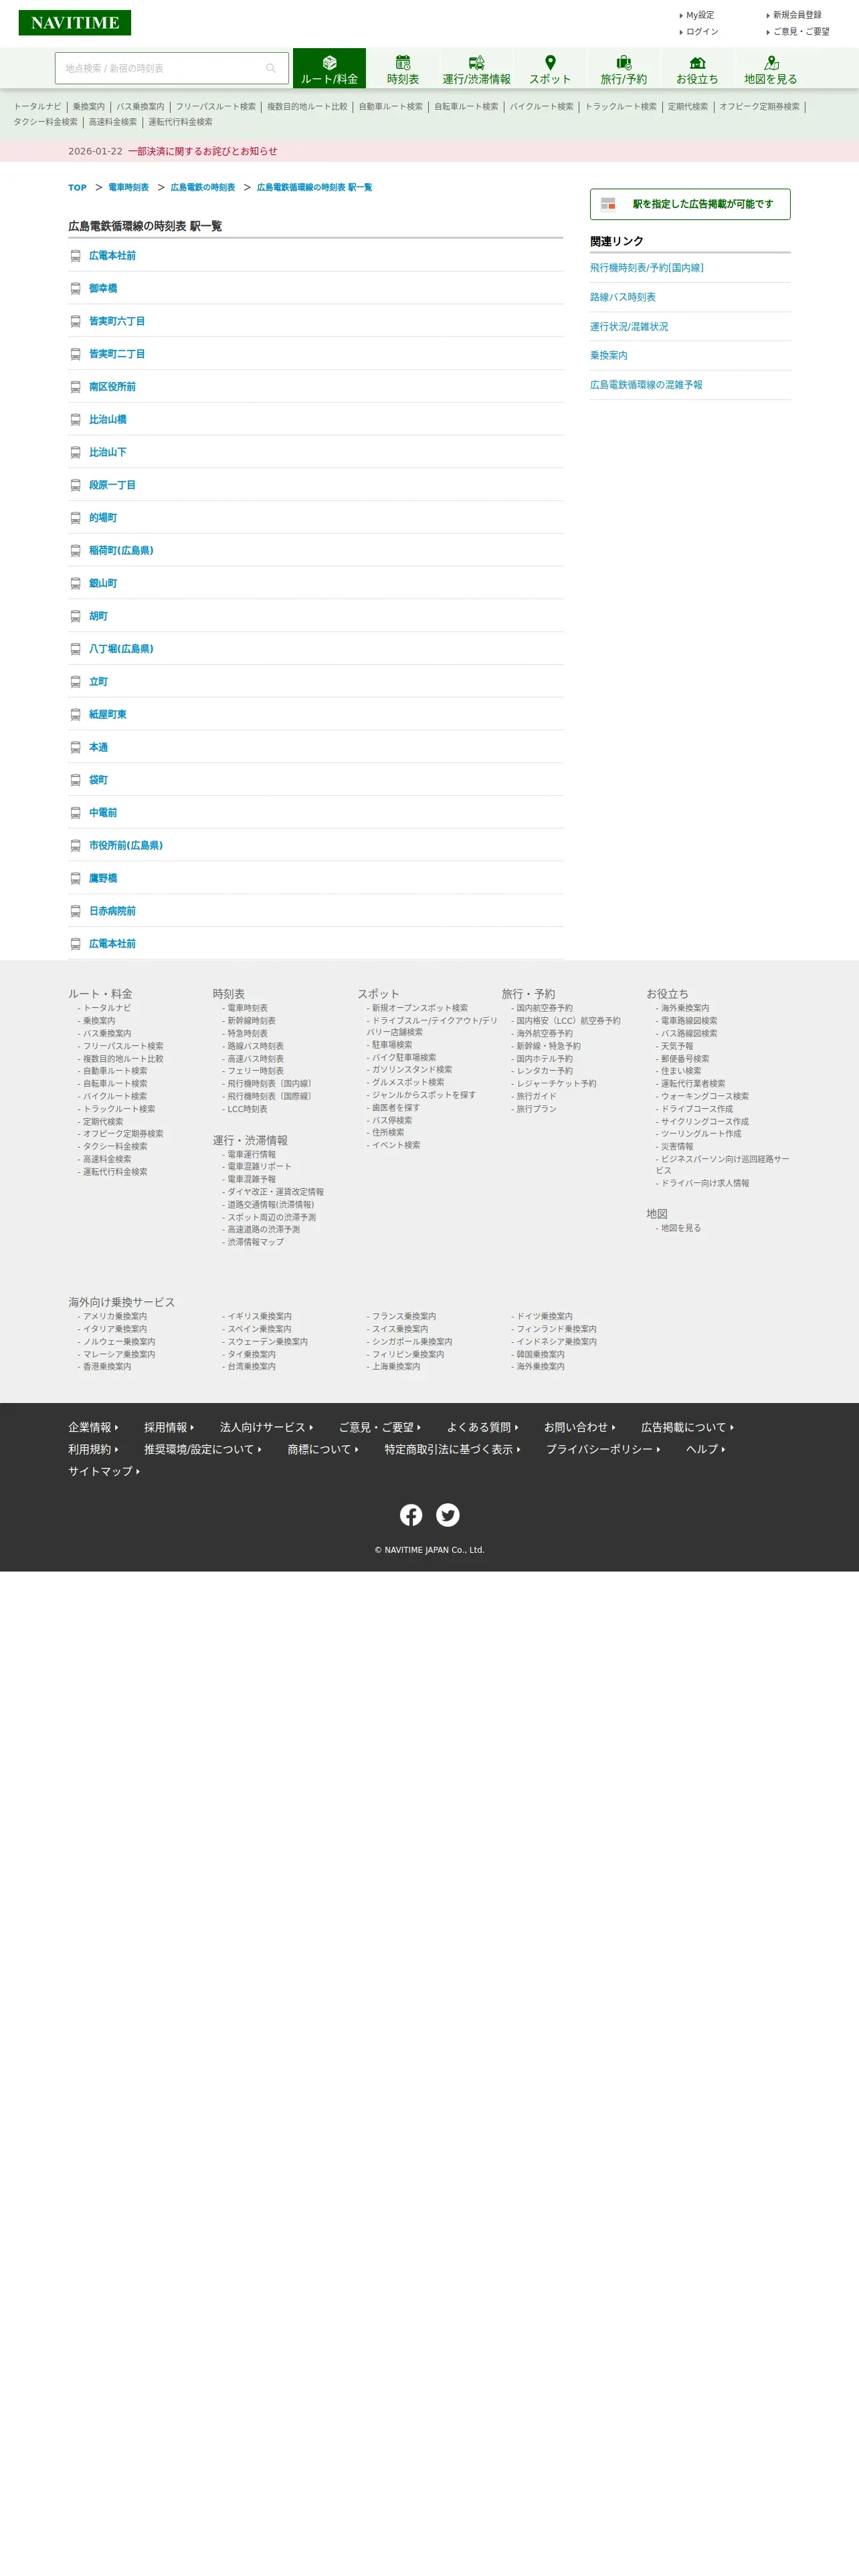Click train icon beside 本通
Viewport: 859px width, 2576px height.
coord(75,747)
